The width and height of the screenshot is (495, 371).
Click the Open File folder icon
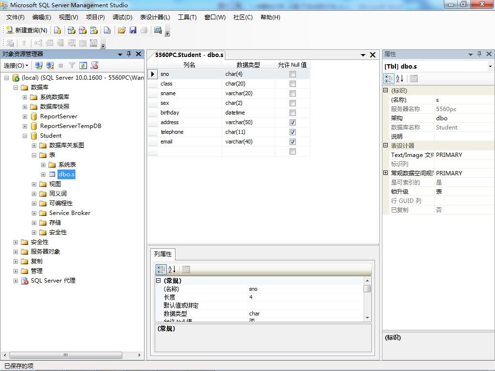[x=121, y=30]
